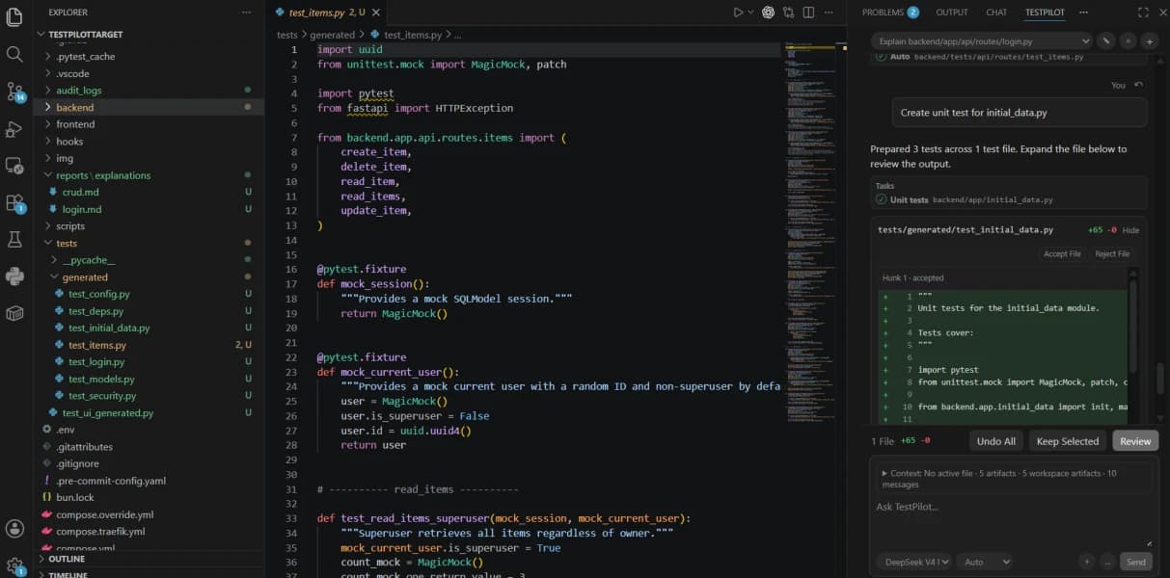This screenshot has width=1170, height=578.
Task: Select the TESTPILOT tab
Action: [1045, 13]
